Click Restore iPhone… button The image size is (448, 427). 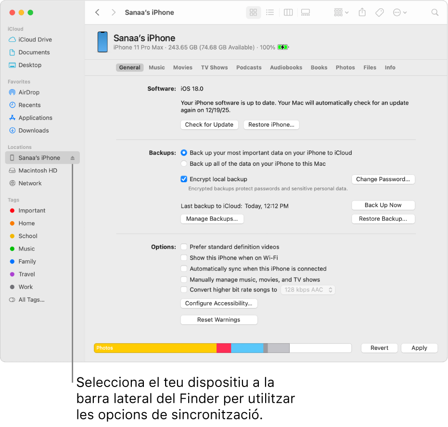tap(271, 125)
